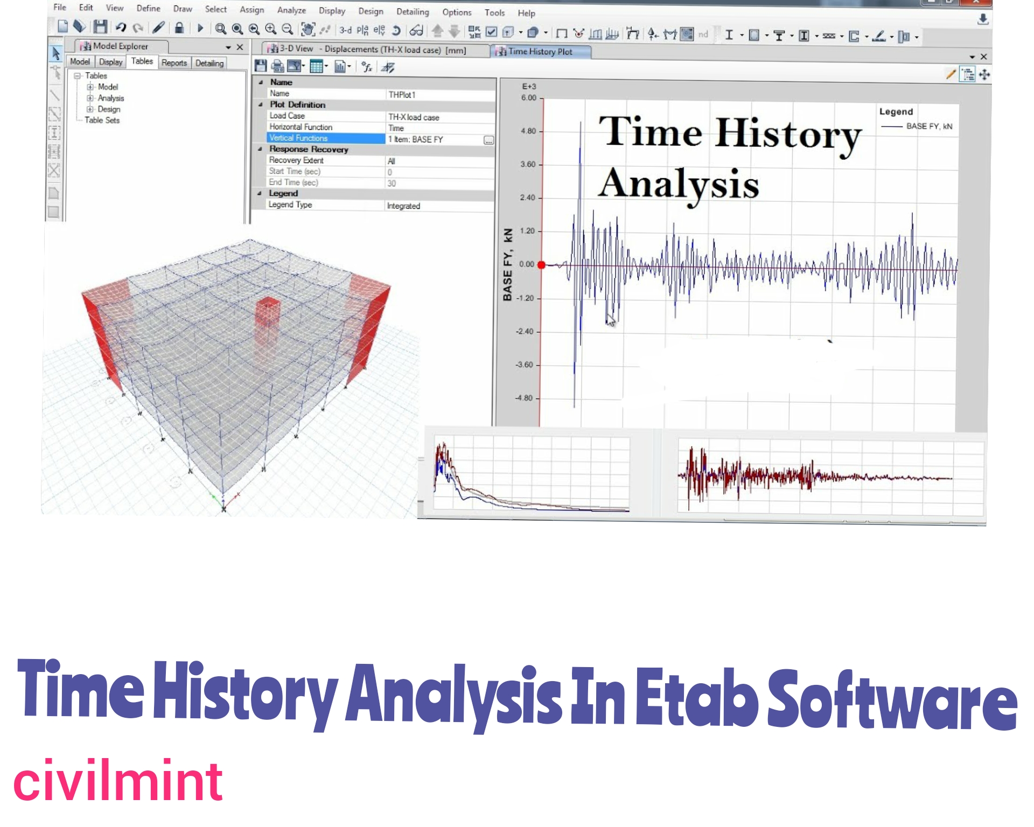The width and height of the screenshot is (1034, 827).
Task: Click Load Case value TH-X load case
Action: [x=441, y=117]
